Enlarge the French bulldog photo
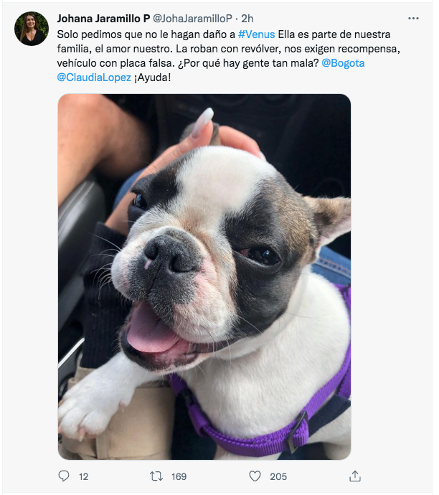439x495 pixels. click(204, 276)
